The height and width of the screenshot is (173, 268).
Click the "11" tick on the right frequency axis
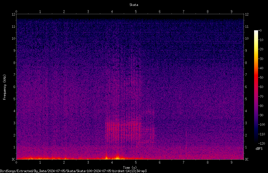point(247,26)
